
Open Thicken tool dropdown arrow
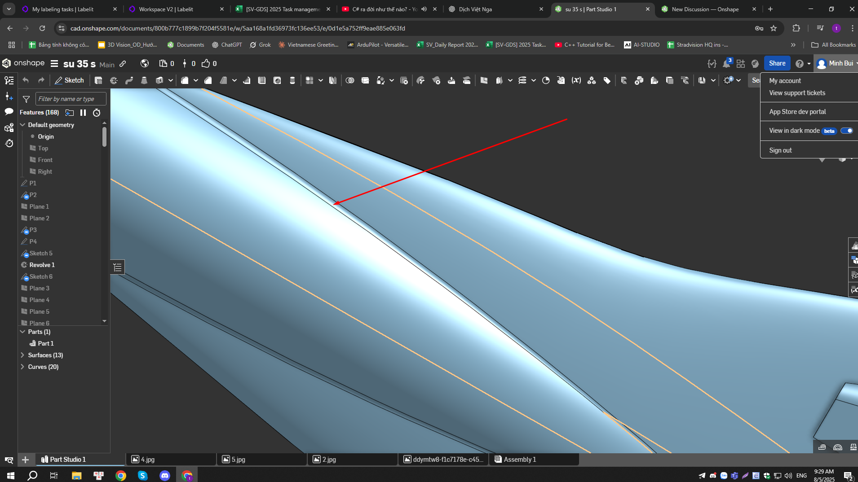point(171,80)
